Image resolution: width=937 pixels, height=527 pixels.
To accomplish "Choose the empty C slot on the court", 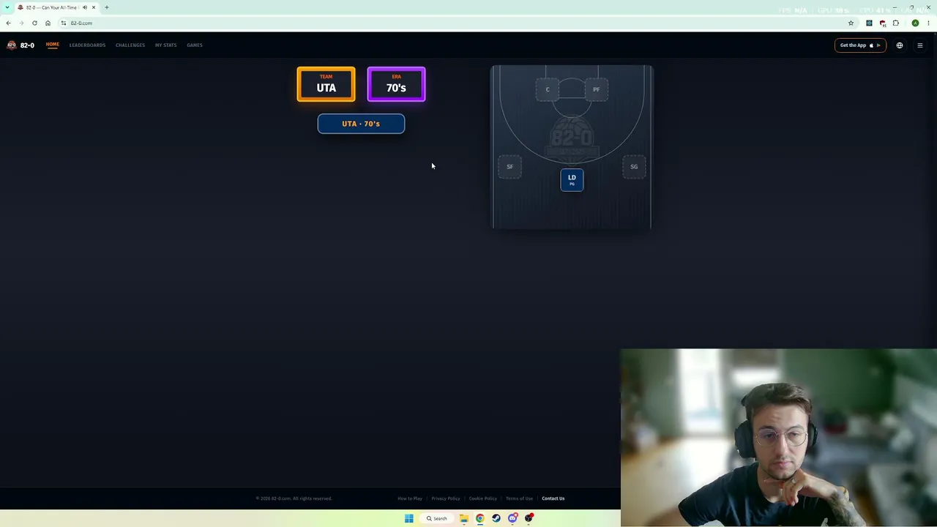I will coord(548,90).
